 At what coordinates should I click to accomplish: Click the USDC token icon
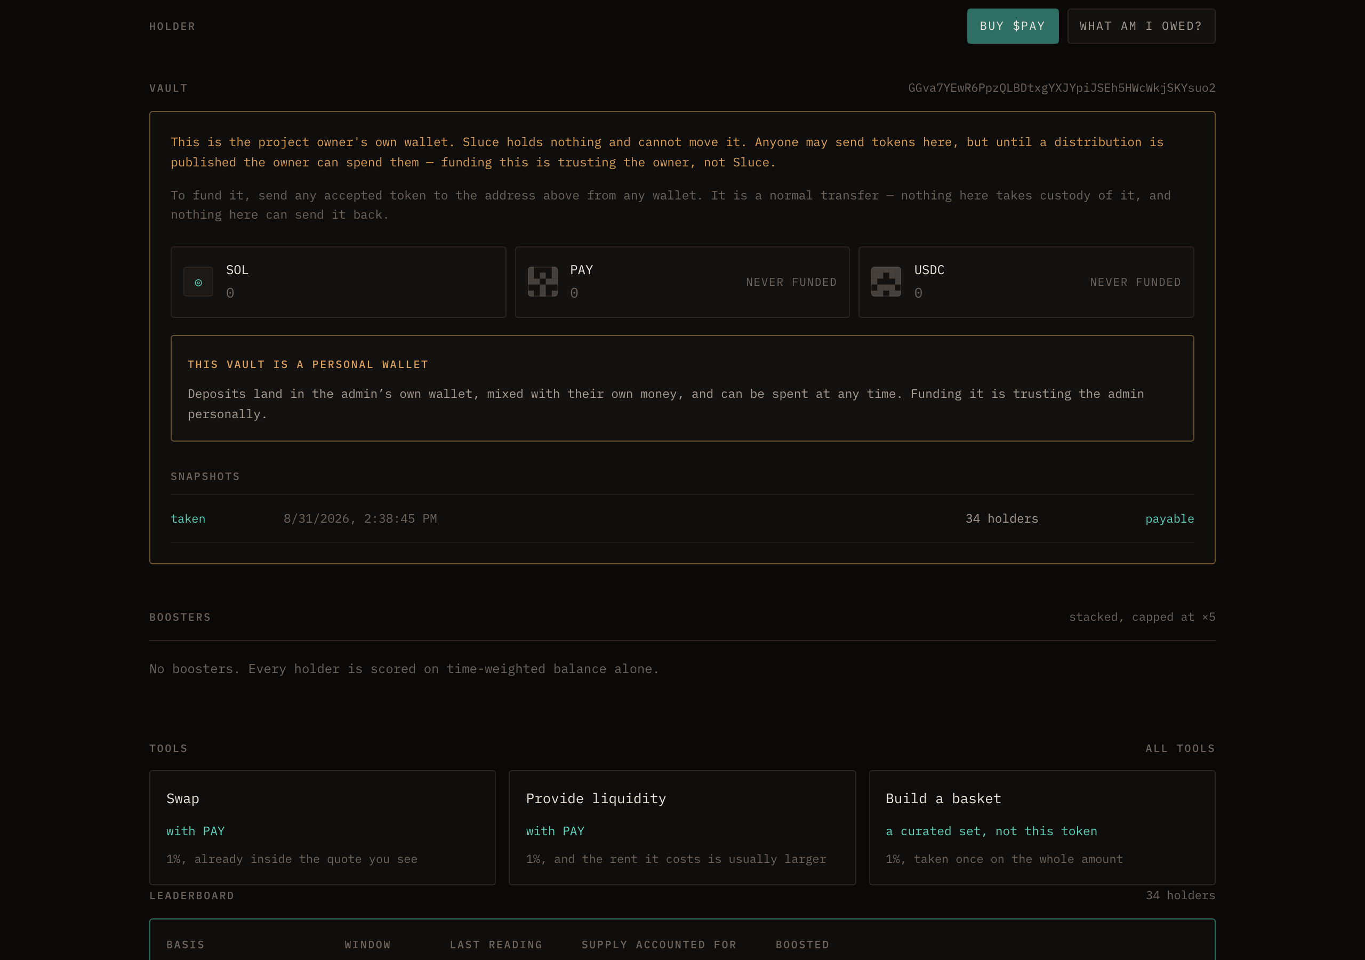(x=886, y=282)
